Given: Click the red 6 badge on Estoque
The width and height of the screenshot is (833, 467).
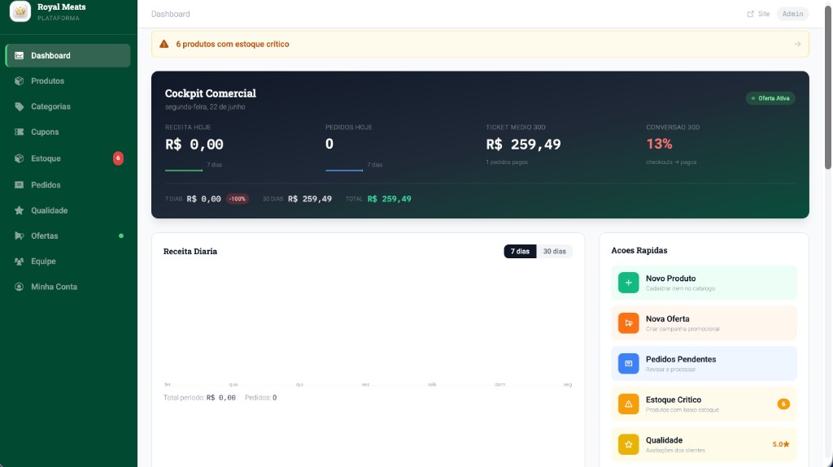Looking at the screenshot, I should 118,158.
